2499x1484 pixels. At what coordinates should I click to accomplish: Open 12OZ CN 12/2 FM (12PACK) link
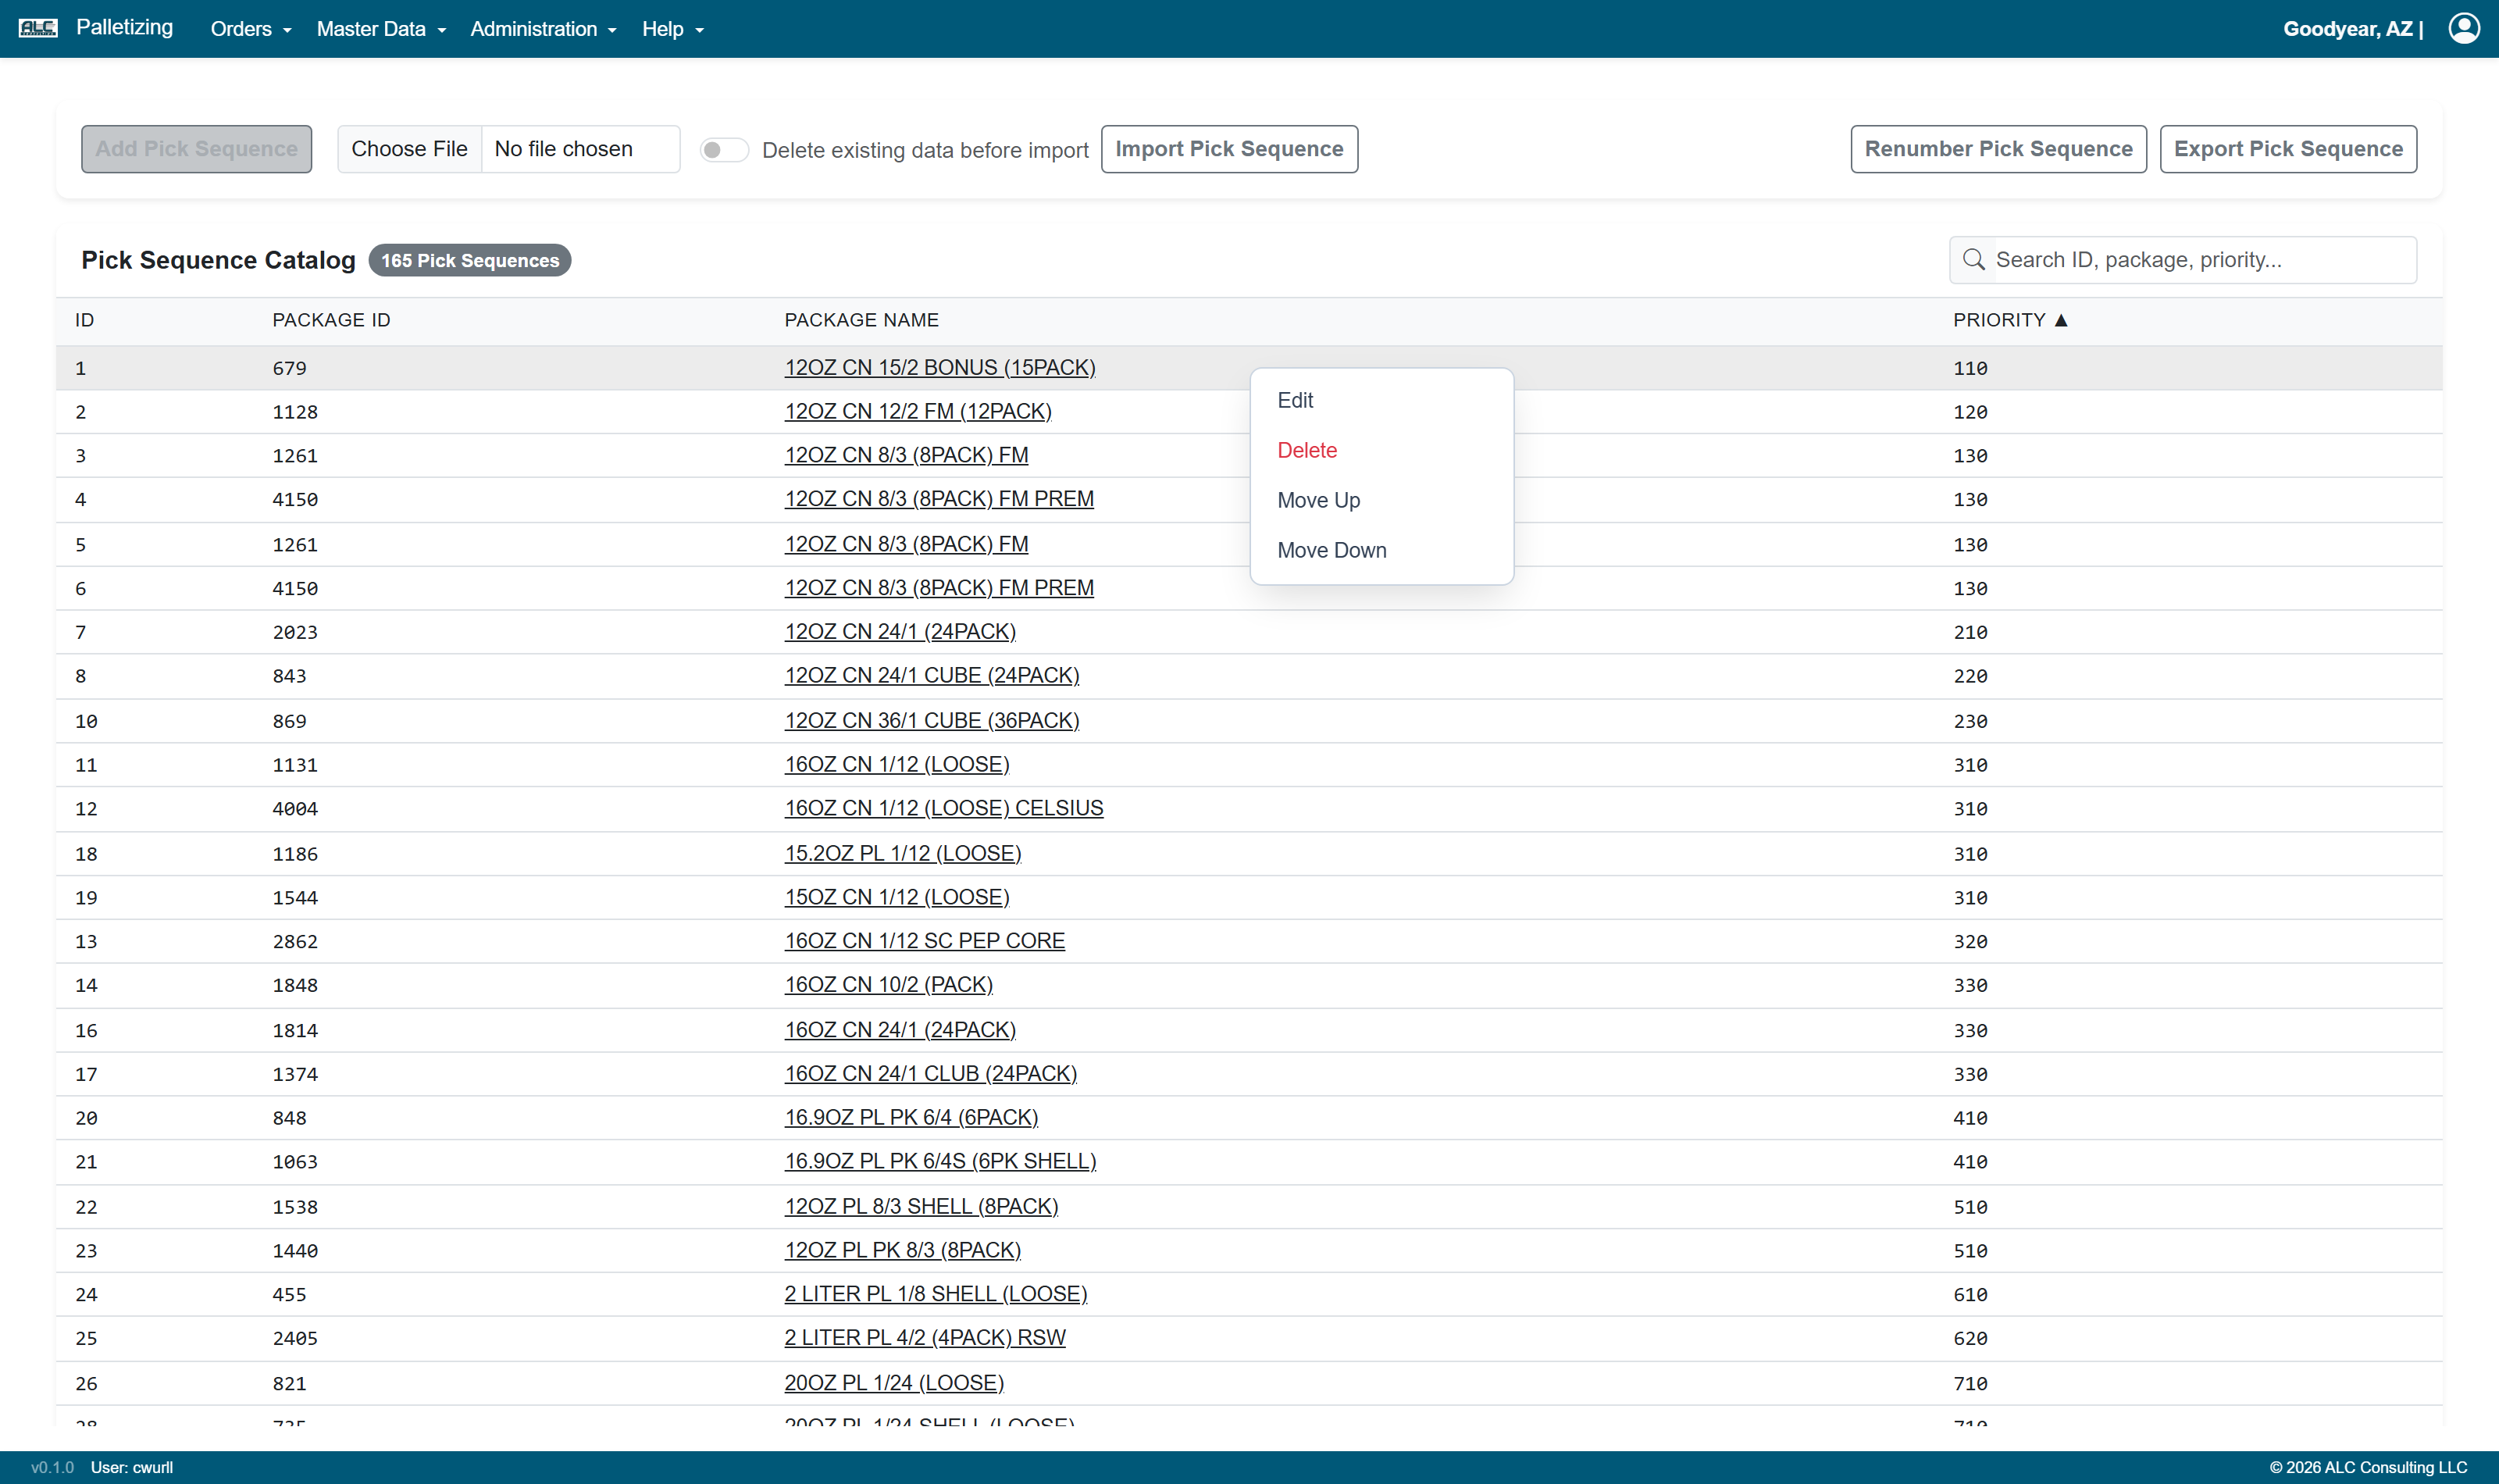pyautogui.click(x=918, y=411)
